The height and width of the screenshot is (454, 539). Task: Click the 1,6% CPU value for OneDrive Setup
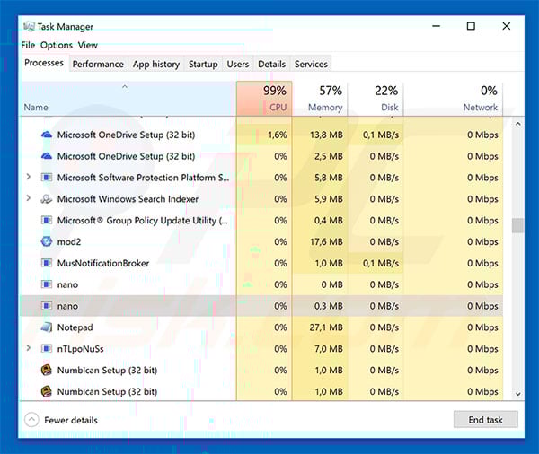click(x=278, y=135)
